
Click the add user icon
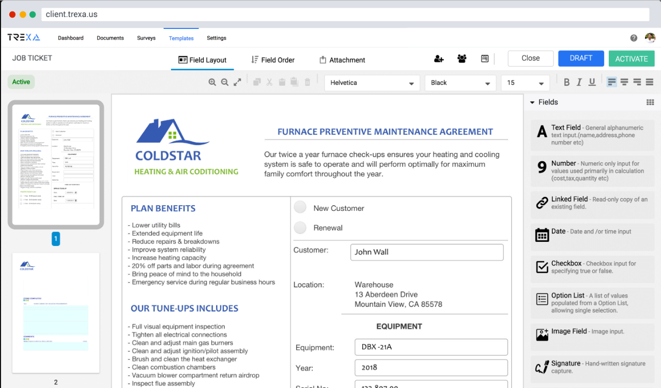(439, 59)
